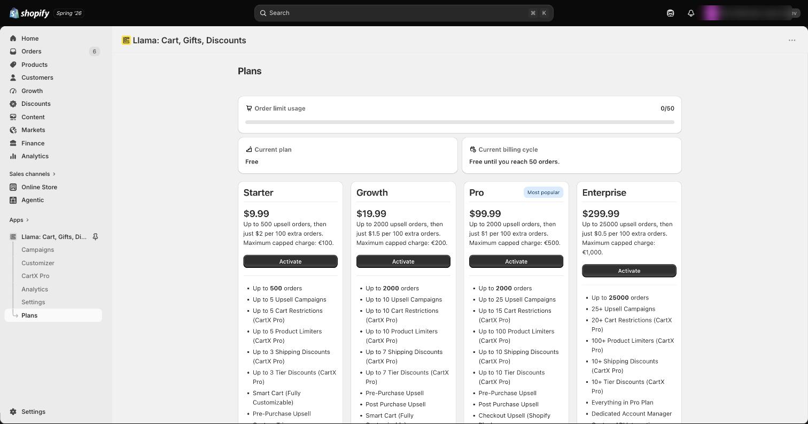Image resolution: width=808 pixels, height=424 pixels.
Task: Click the Products tag icon
Action: pyautogui.click(x=13, y=65)
